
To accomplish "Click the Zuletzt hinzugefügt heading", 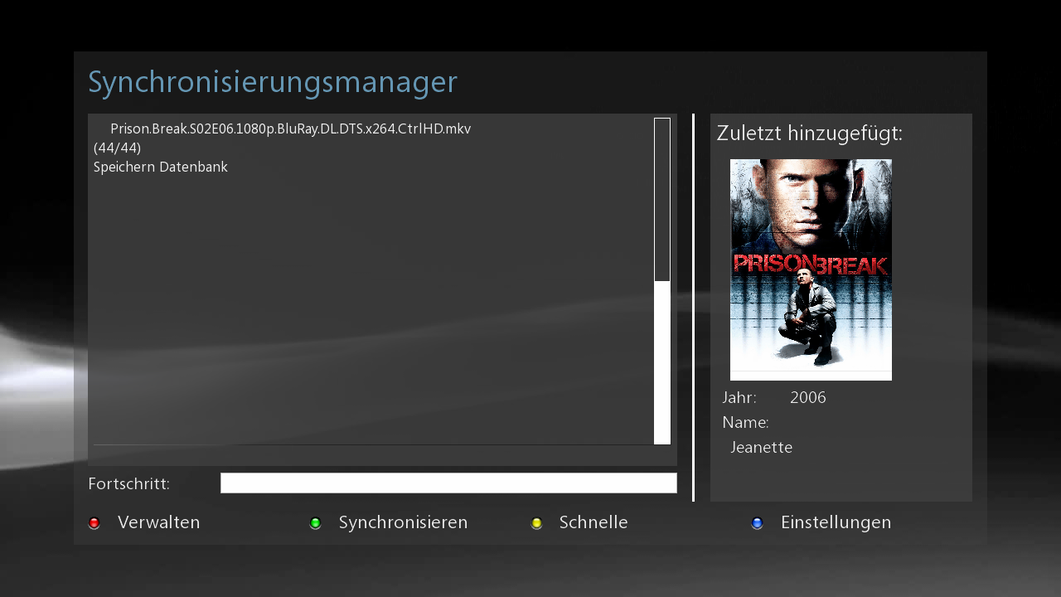I will tap(809, 133).
